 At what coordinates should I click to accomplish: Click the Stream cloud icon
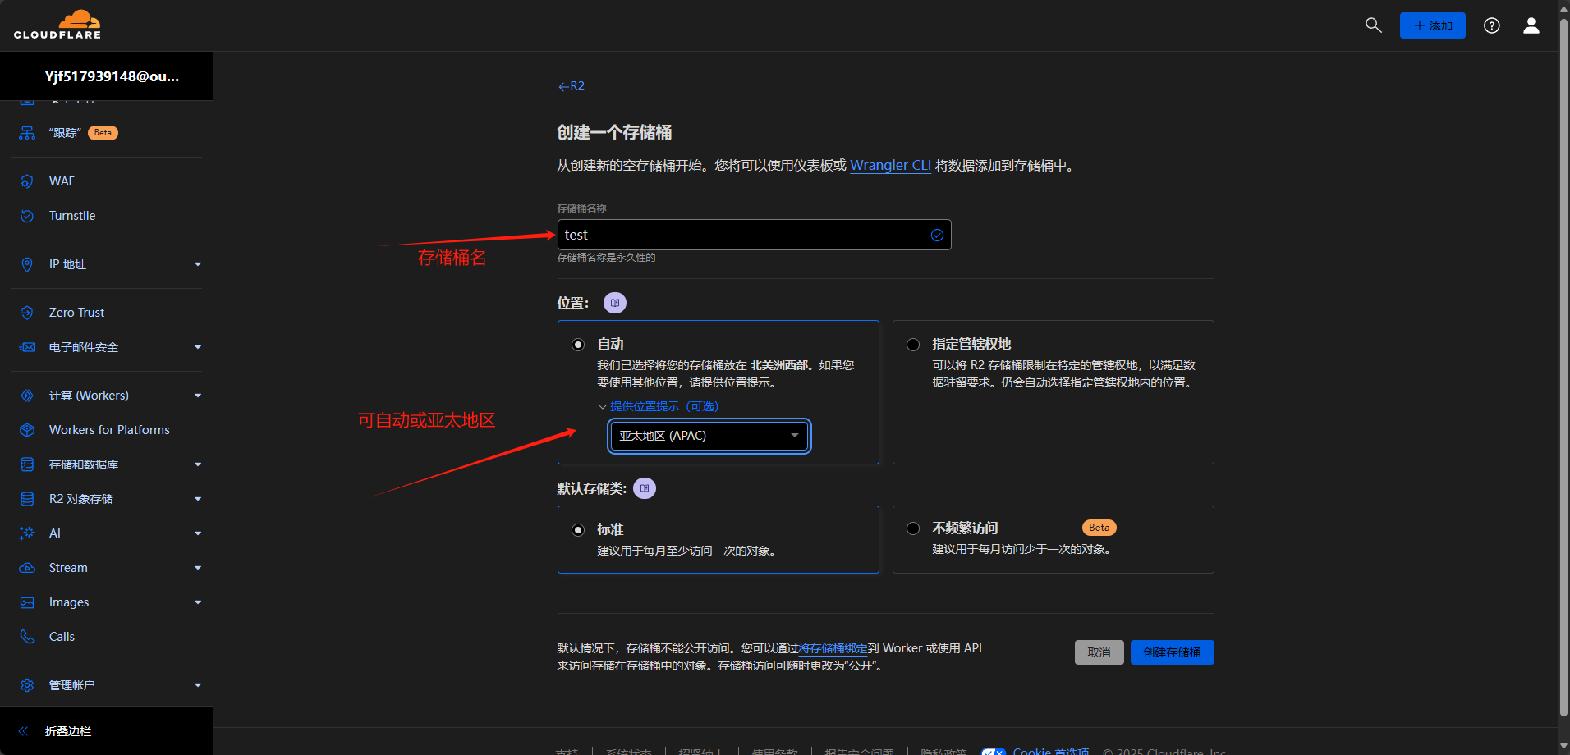(x=27, y=568)
